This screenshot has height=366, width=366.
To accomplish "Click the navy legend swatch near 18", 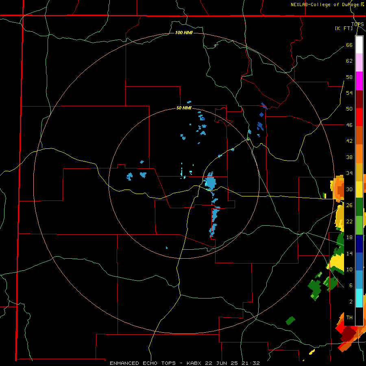I will [x=359, y=244].
